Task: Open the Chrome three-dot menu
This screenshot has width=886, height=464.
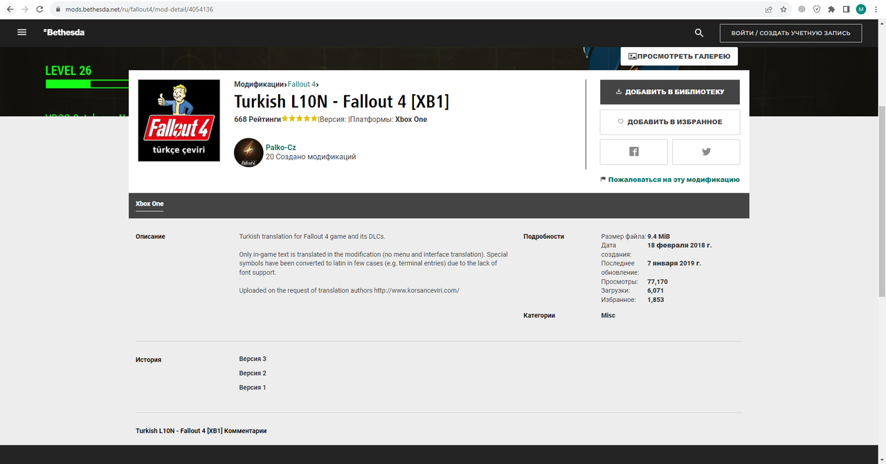Action: pos(876,10)
